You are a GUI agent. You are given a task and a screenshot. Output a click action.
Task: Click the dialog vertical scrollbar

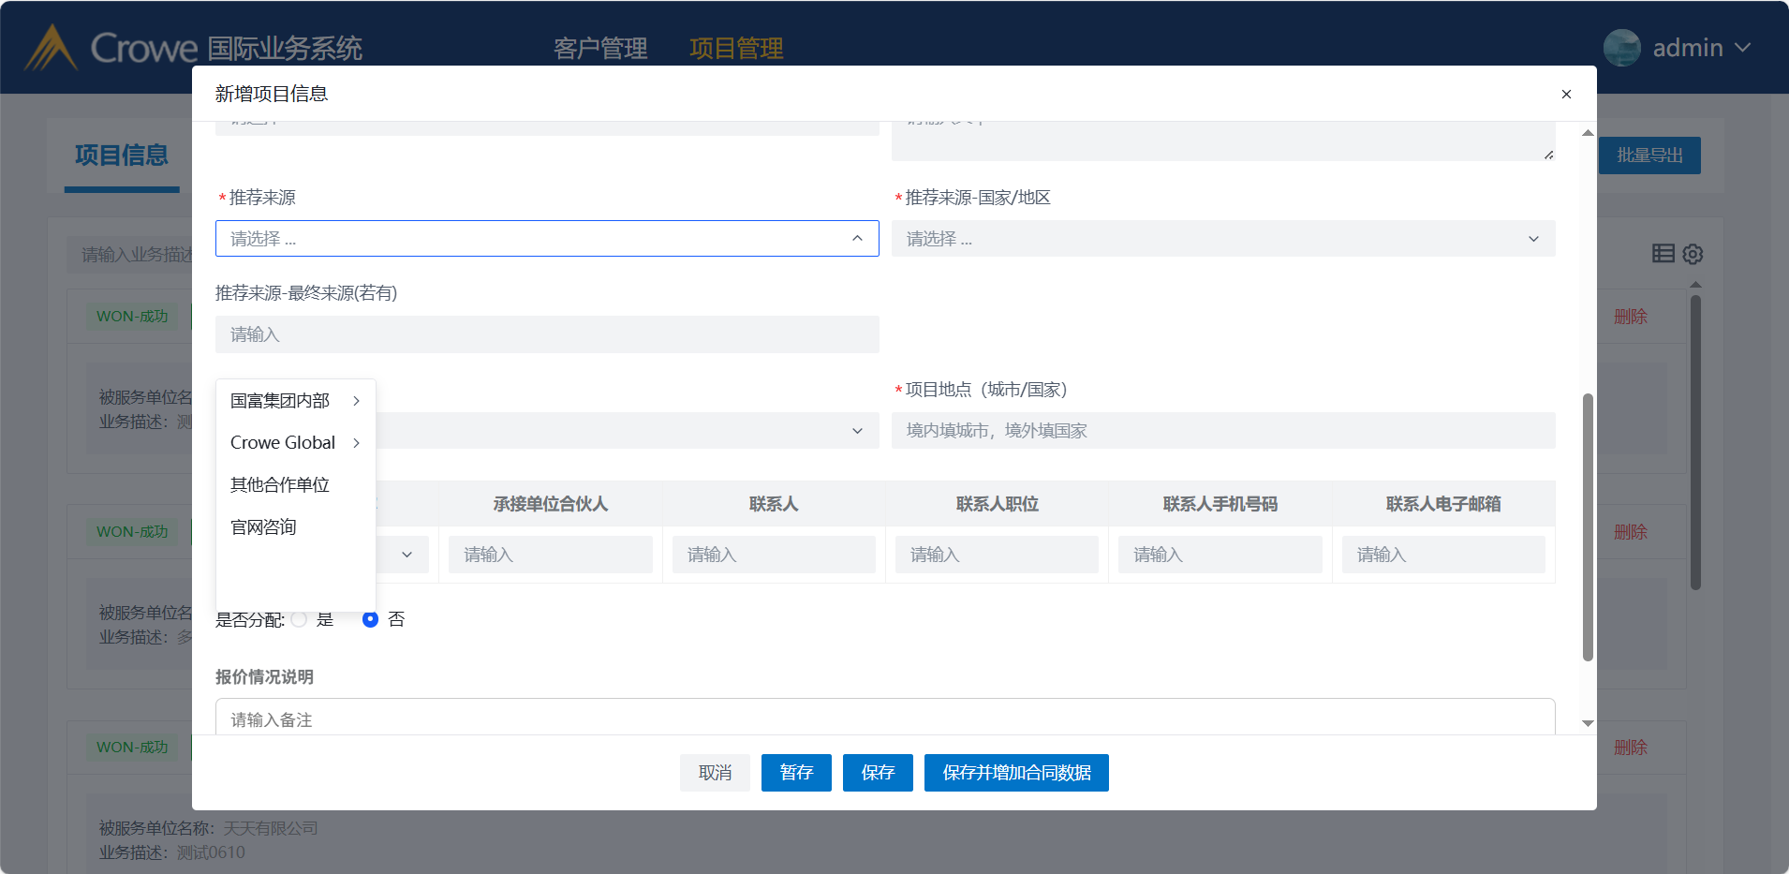[x=1587, y=526]
